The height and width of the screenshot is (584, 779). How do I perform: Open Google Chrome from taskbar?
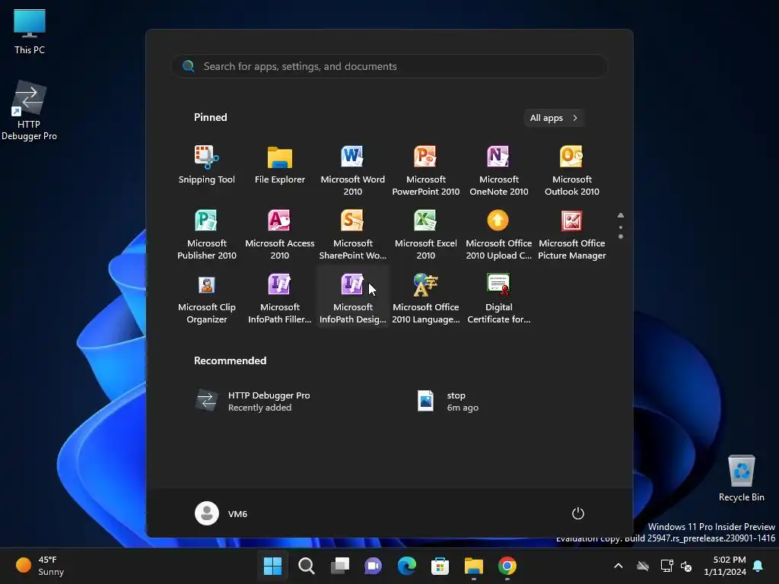[x=507, y=566]
